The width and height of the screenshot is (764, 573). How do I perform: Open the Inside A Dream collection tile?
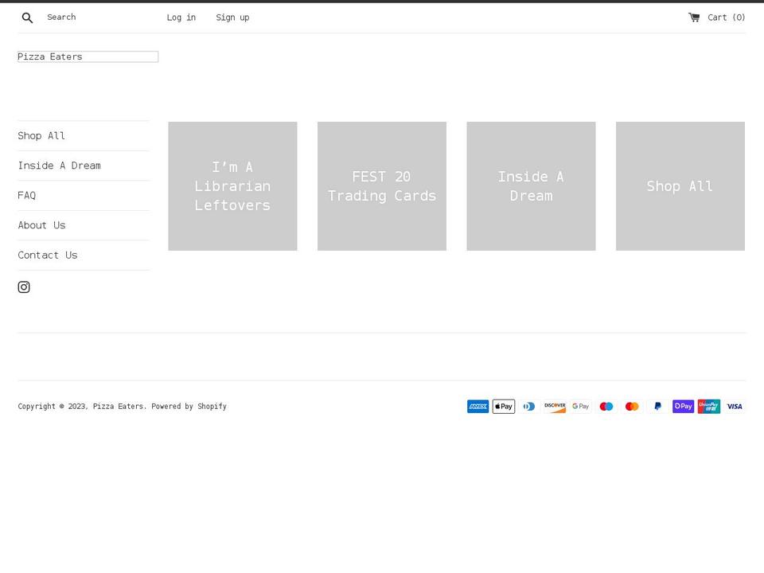pos(531,186)
